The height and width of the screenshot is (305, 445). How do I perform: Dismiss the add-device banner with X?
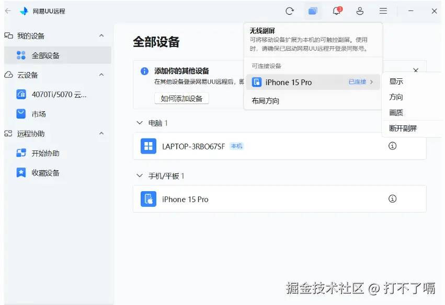pyautogui.click(x=416, y=71)
